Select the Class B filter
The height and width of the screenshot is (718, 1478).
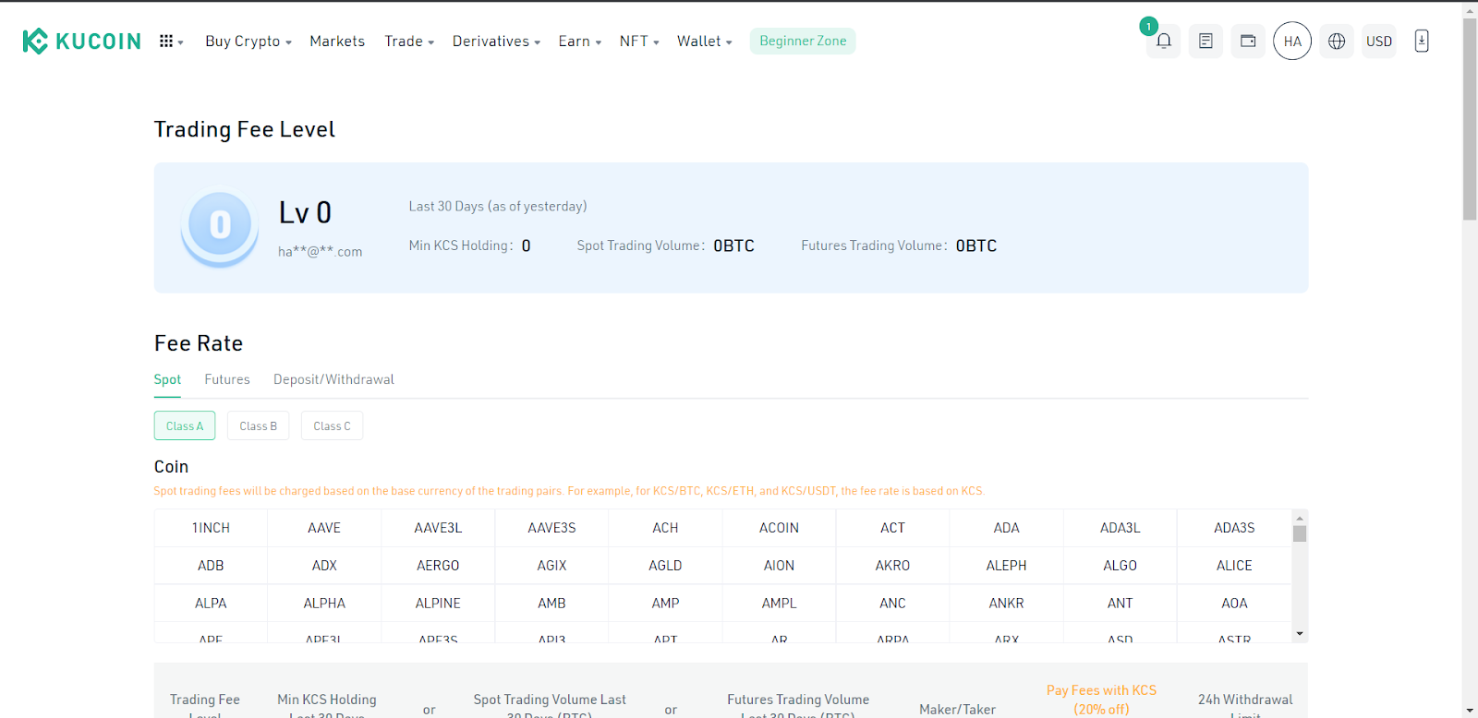(x=259, y=425)
